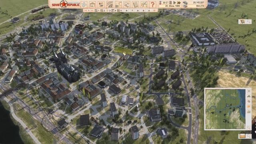Click the magnifier beside the envelope icon
Image resolution: width=256 pixels, height=144 pixels.
click(249, 136)
